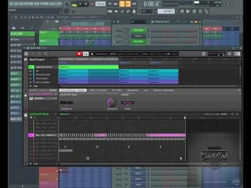
Task: Select LAKS MIDI in the FL browser
Action: click(22, 33)
